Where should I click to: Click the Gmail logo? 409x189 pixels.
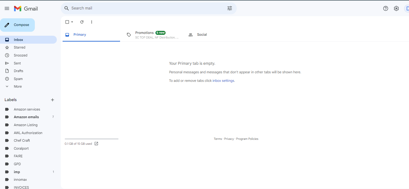point(26,9)
